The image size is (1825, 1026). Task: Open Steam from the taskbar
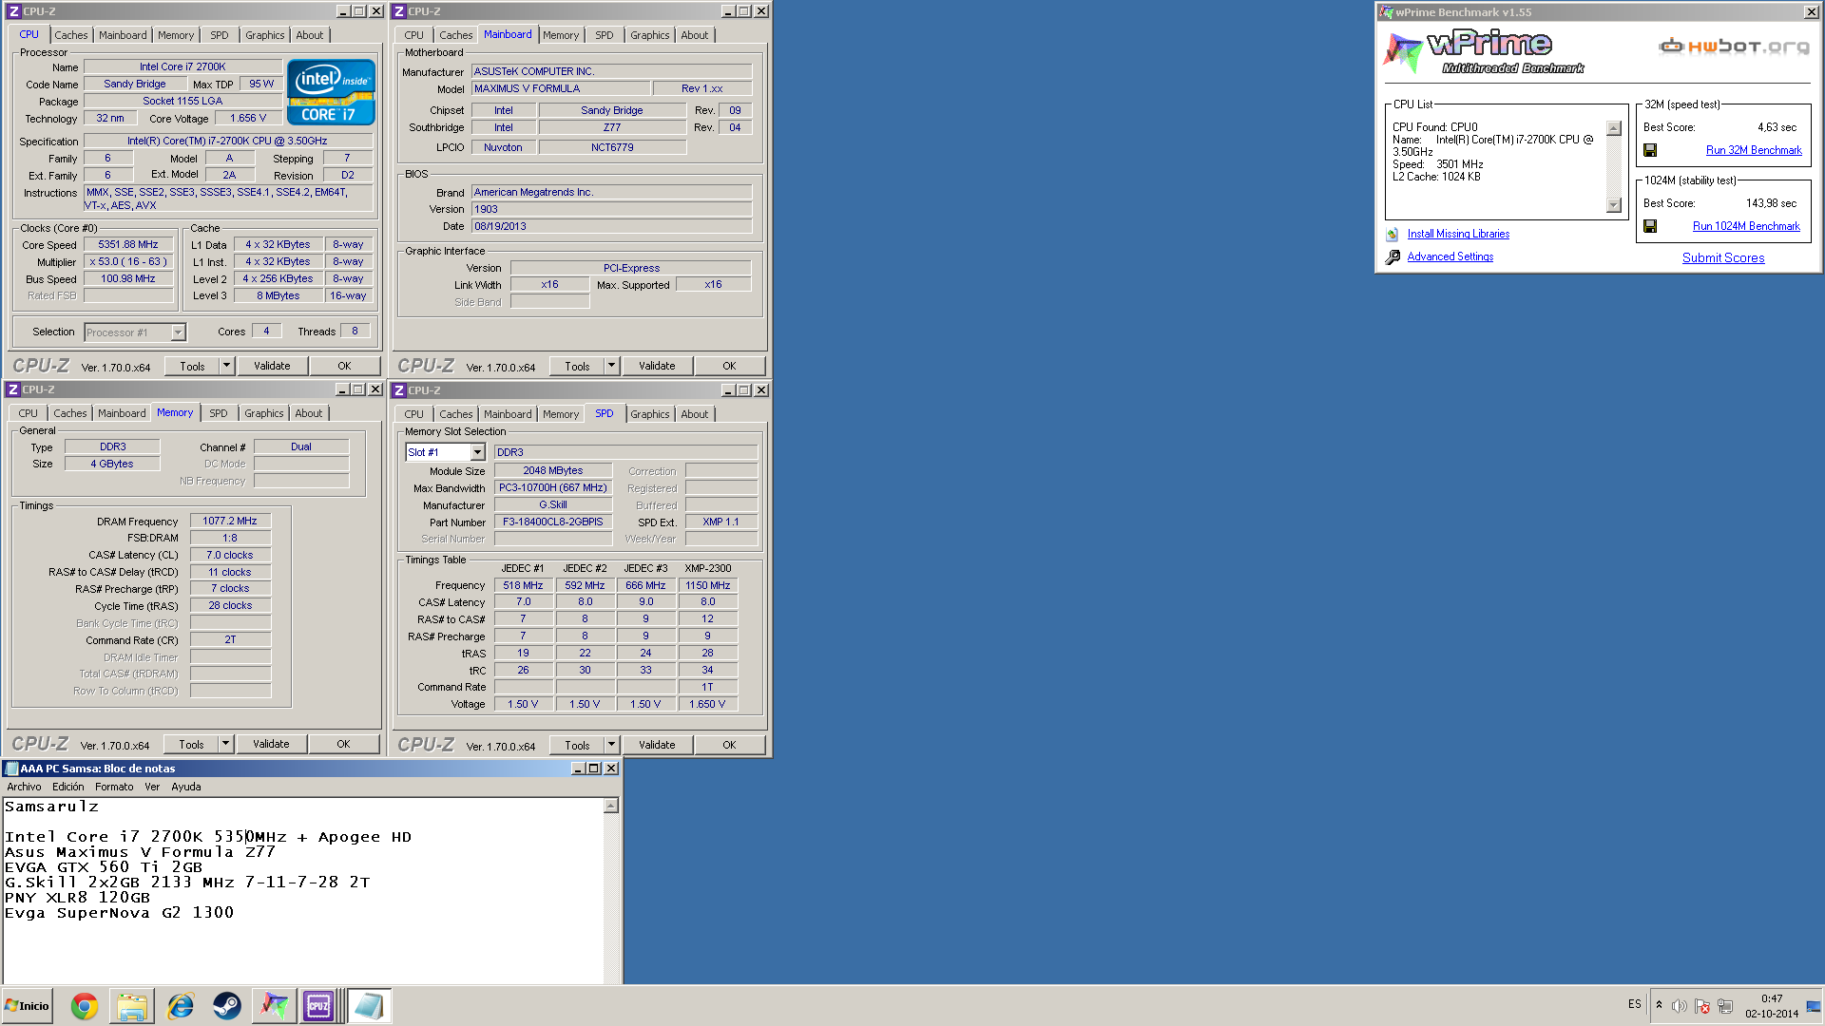pyautogui.click(x=226, y=1006)
